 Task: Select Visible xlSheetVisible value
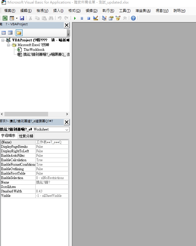(52, 196)
